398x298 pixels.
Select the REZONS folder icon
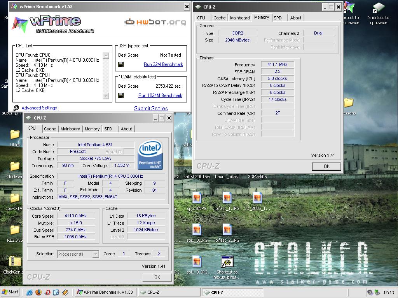tap(15, 230)
